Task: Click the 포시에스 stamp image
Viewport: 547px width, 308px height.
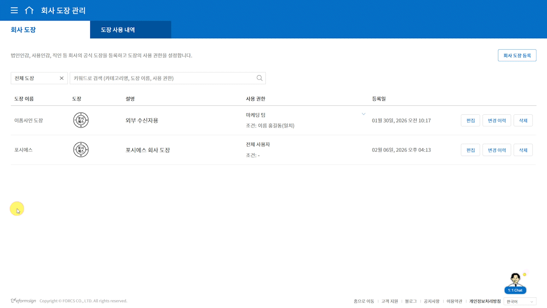Action: point(81,150)
